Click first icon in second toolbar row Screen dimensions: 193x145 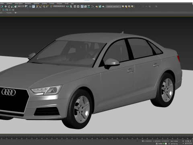(x=3, y=10)
